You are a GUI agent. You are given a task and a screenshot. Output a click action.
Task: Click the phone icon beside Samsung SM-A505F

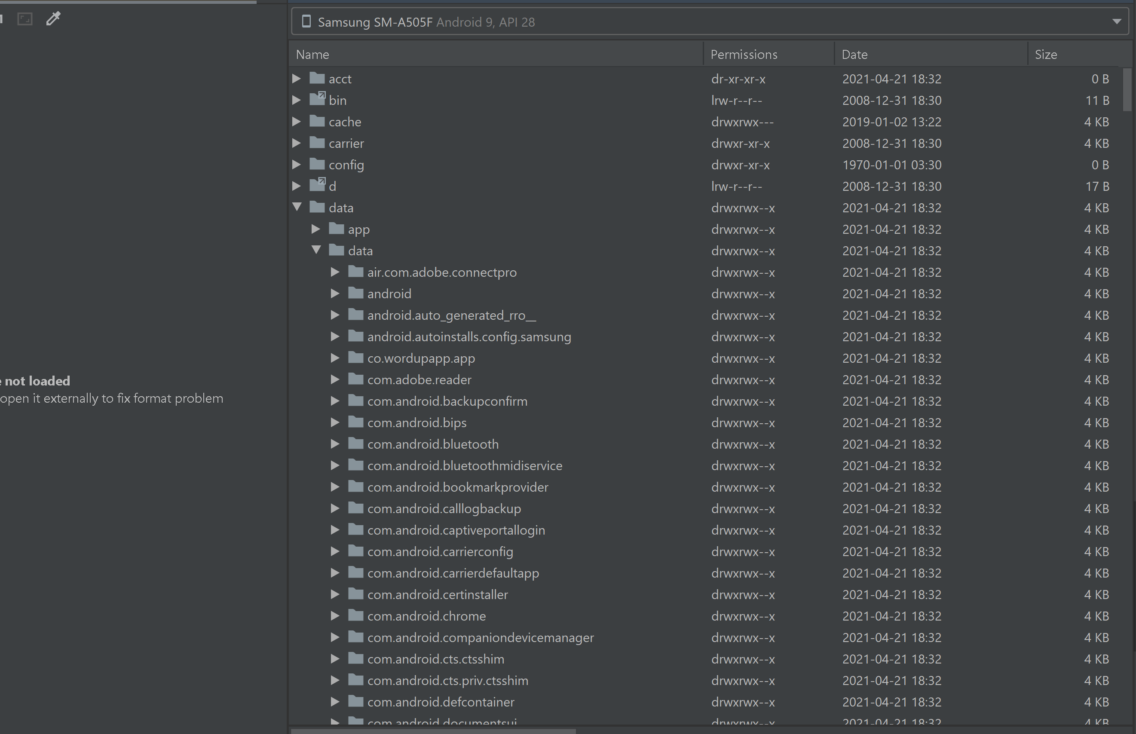[306, 21]
